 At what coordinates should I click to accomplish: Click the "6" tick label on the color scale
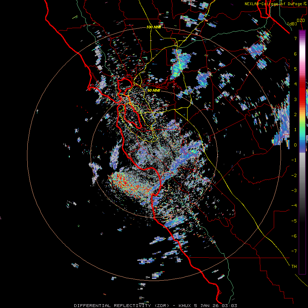(x=295, y=54)
